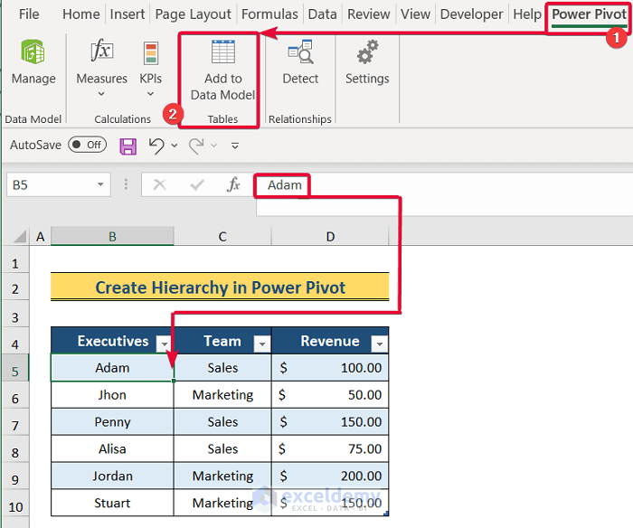
Task: Select column A header
Action: (40, 236)
